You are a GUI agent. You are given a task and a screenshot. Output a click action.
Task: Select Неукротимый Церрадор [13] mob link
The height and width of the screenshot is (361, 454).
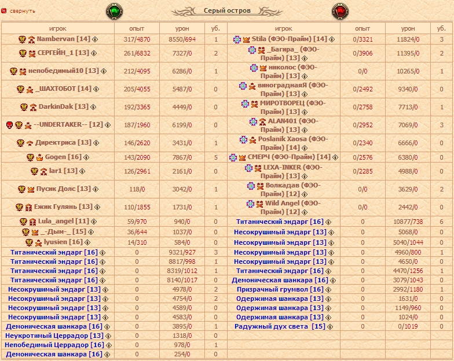[54, 336]
